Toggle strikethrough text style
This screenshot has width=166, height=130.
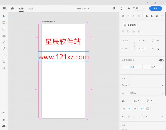click(162, 116)
